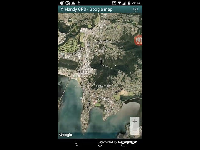
Task: Click the Google logo on the map
Action: 65,135
